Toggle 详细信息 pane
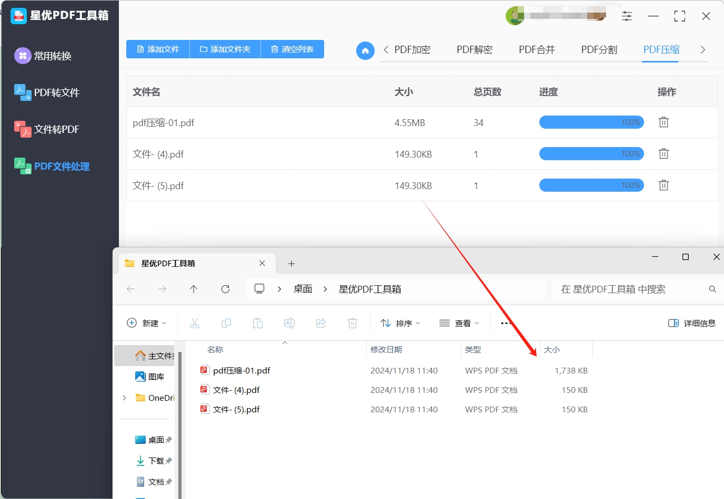724x499 pixels. (691, 323)
